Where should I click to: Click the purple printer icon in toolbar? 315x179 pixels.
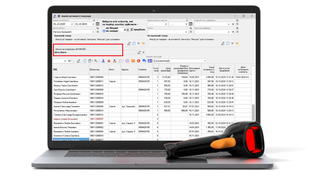pyautogui.click(x=127, y=61)
